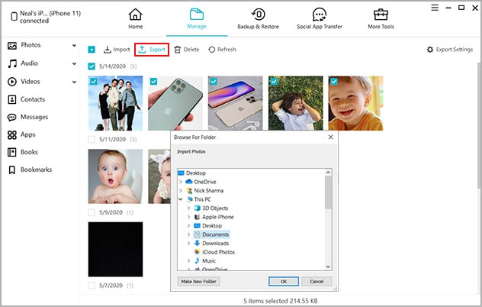482x307 pixels.
Task: Click the Audio music note icon
Action: click(x=12, y=63)
